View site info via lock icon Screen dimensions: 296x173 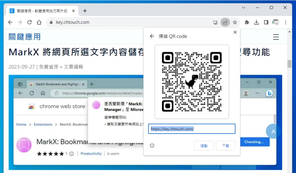click(51, 22)
